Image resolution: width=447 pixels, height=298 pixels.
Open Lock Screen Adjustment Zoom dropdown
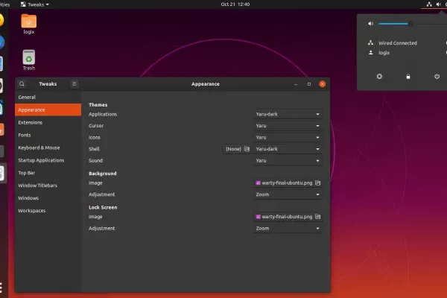[x=288, y=229]
